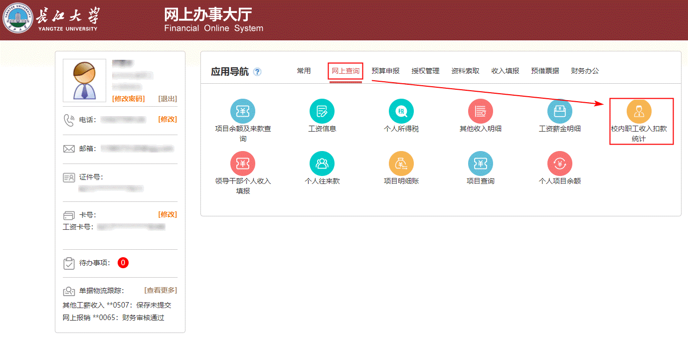Image resolution: width=688 pixels, height=337 pixels.
Task: Open 项目查询 icon
Action: (x=480, y=164)
